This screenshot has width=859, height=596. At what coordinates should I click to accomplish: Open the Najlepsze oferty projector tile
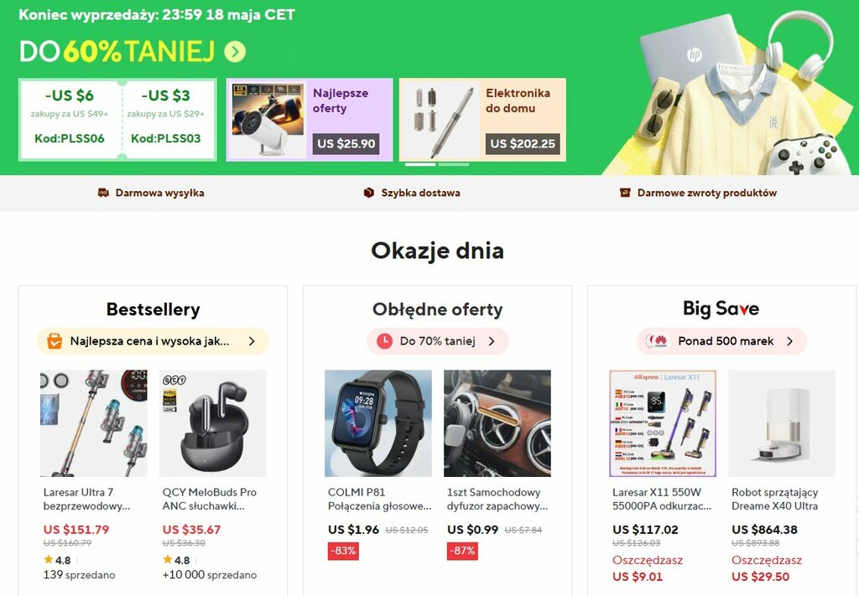pos(310,119)
